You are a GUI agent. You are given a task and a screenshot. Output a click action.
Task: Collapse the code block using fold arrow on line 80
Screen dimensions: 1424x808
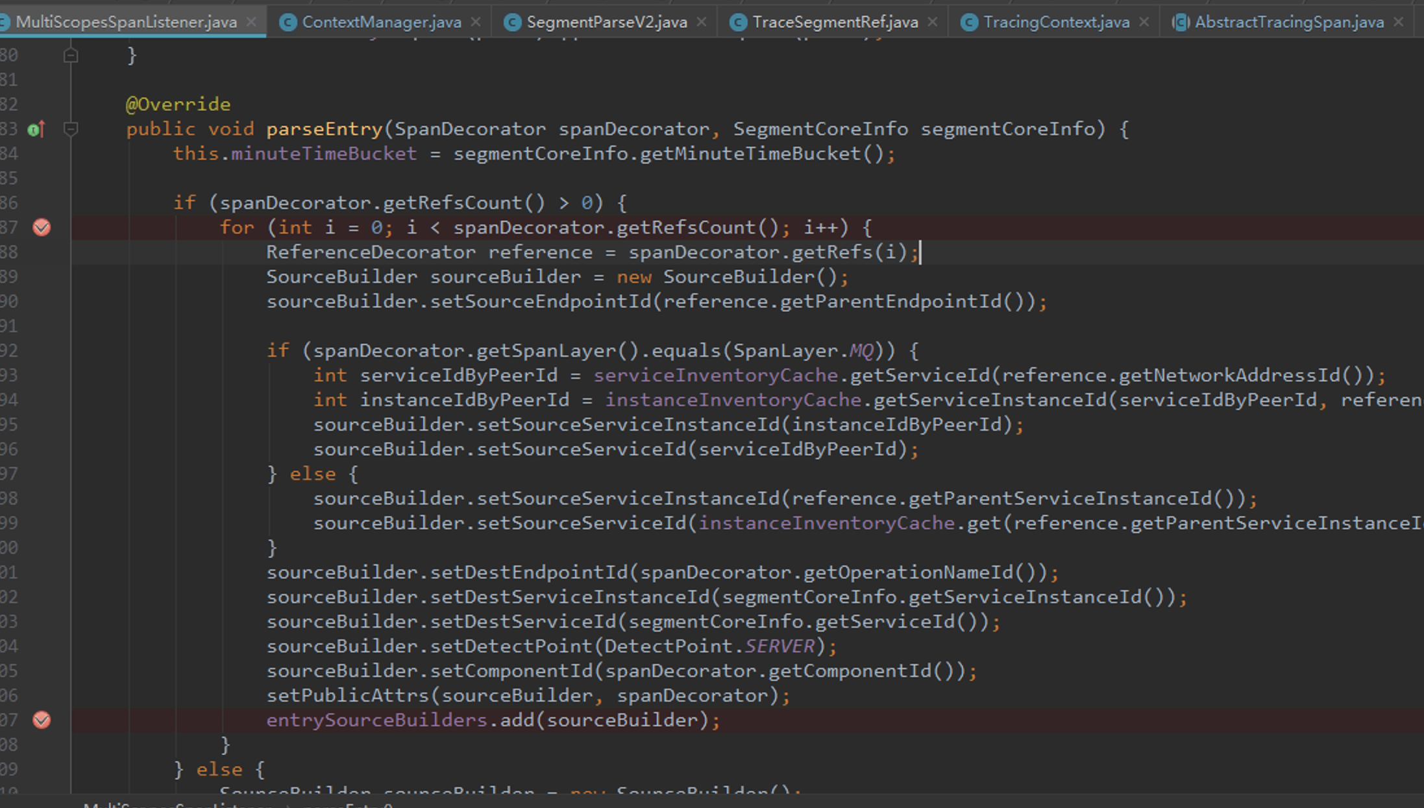[x=71, y=54]
